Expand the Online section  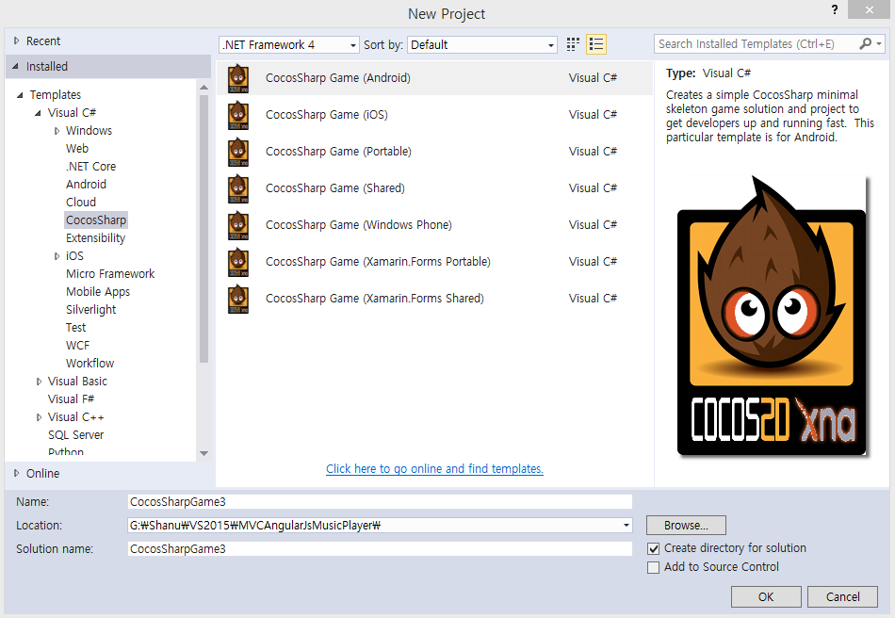coord(17,473)
